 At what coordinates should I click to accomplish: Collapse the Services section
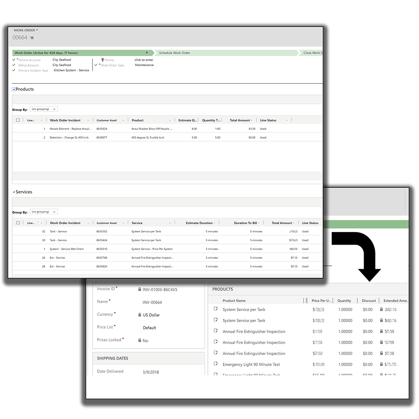14,192
